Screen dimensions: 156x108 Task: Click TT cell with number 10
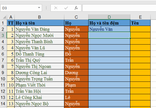(x=11, y=85)
